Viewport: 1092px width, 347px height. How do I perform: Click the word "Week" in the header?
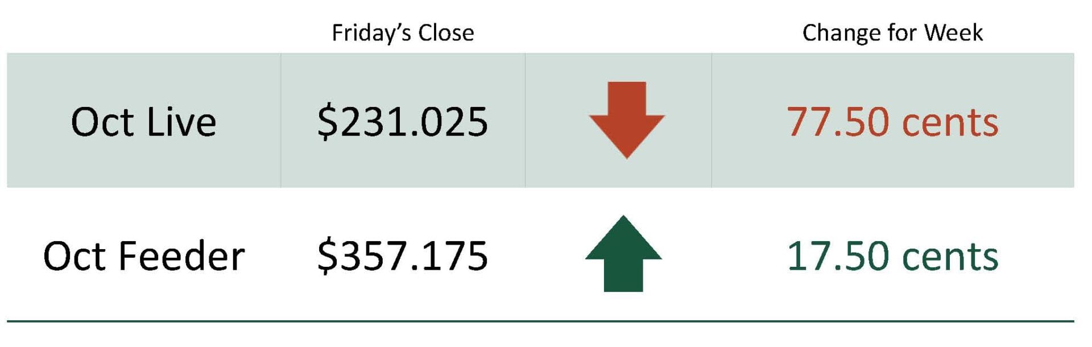[953, 33]
